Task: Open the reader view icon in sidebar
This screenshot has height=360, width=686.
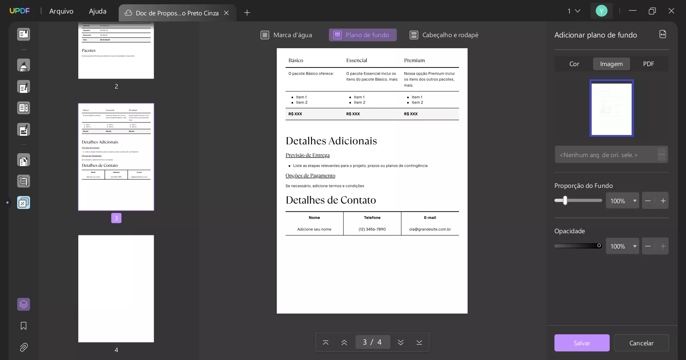Action: click(24, 34)
